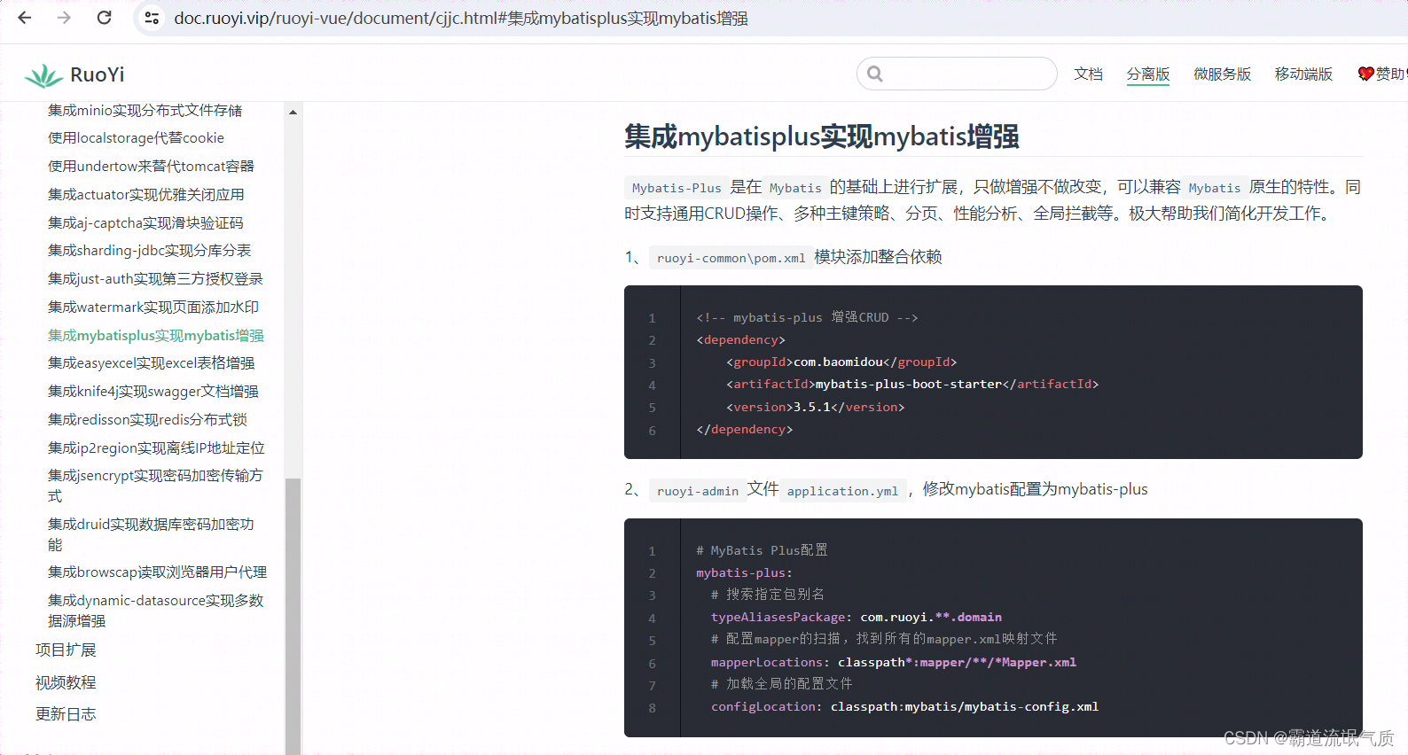Screen dimensions: 1408x755
Task: Open 集成knife4j实现swagger文档增强 sidebar link
Action: pos(153,391)
